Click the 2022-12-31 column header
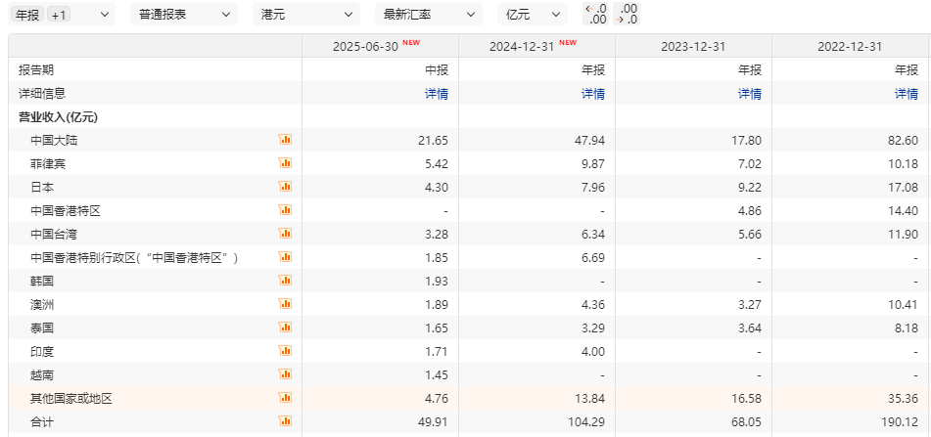931x437 pixels. (850, 47)
